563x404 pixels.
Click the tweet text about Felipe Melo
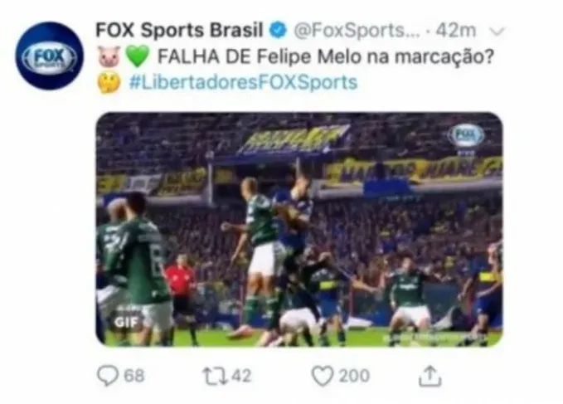326,56
